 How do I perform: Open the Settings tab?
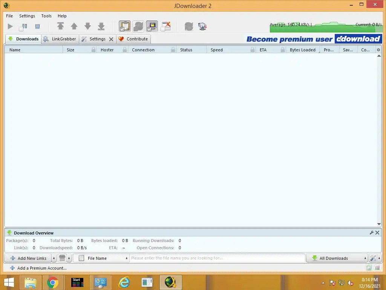(x=98, y=39)
